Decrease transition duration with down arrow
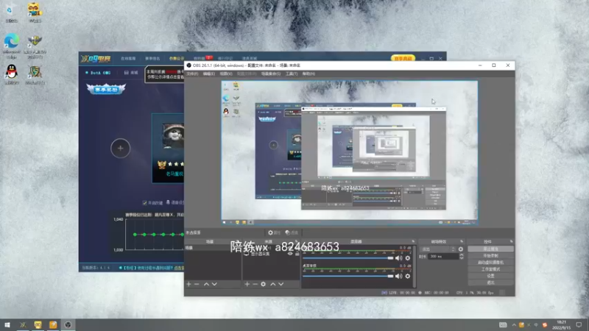 pos(462,258)
